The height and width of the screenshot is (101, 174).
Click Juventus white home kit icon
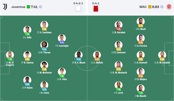[78, 8]
